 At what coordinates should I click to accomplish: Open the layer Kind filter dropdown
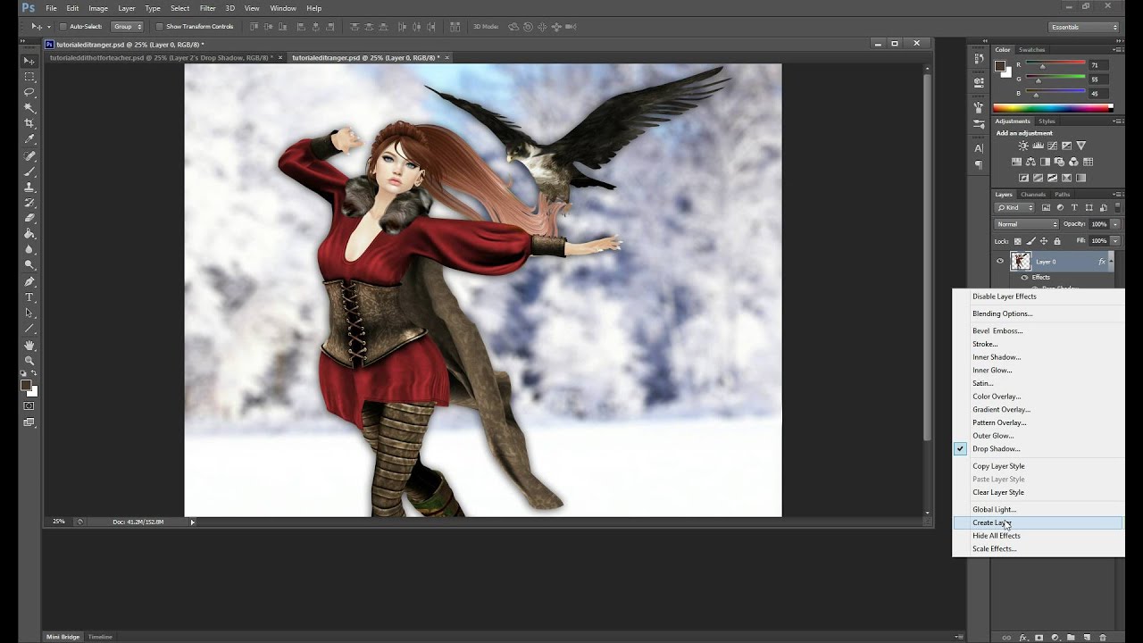pyautogui.click(x=1015, y=208)
